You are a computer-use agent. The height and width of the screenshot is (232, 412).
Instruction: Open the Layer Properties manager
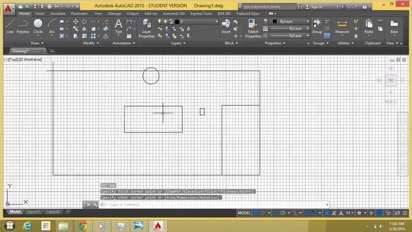coord(147,28)
